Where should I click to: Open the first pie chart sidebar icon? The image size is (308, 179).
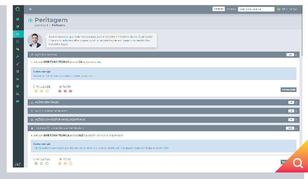[18, 19]
